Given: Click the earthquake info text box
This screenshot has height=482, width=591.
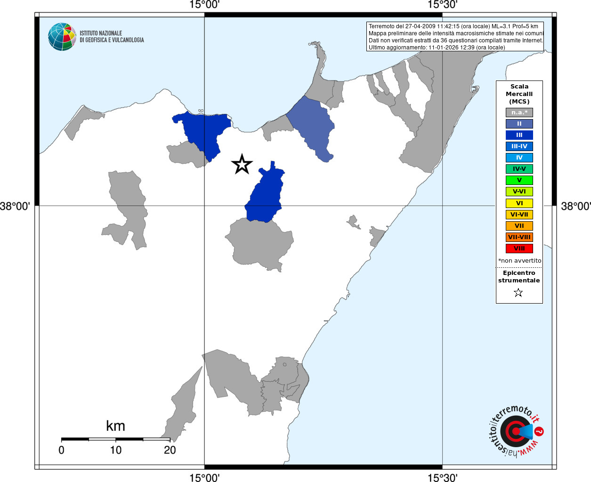Looking at the screenshot, I should (455, 37).
